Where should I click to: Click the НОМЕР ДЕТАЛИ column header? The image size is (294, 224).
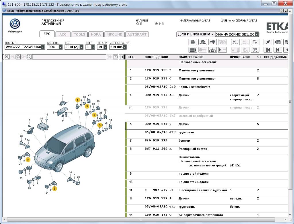156,57
